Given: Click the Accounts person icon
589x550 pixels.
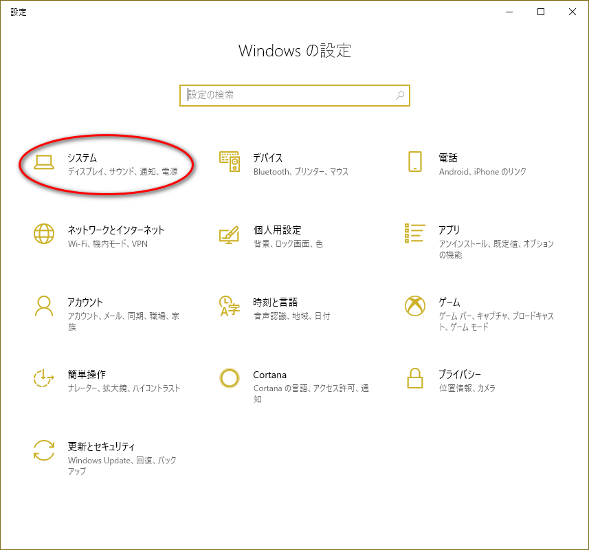Looking at the screenshot, I should click(44, 306).
